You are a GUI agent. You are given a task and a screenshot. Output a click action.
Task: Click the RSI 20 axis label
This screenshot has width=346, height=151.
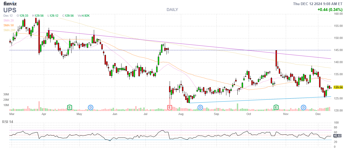click(335, 142)
